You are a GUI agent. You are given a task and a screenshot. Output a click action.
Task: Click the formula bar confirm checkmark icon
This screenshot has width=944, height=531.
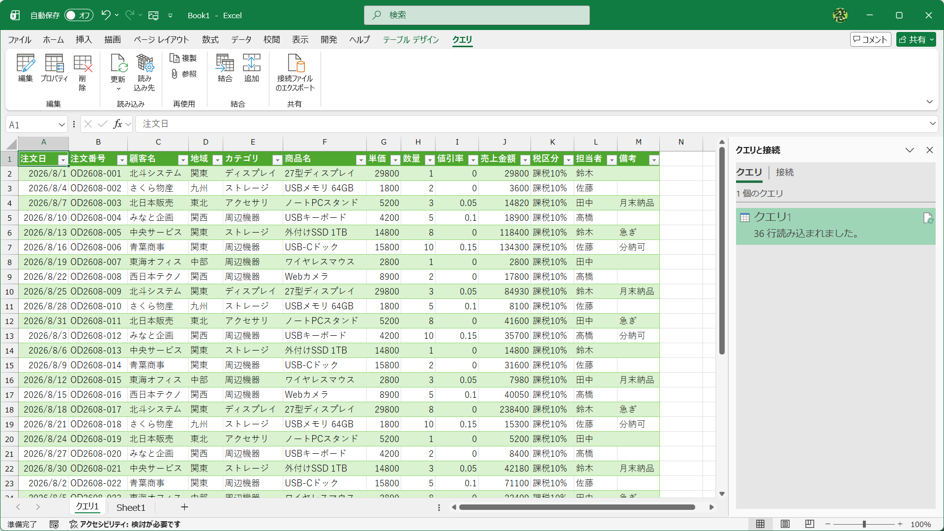(102, 124)
